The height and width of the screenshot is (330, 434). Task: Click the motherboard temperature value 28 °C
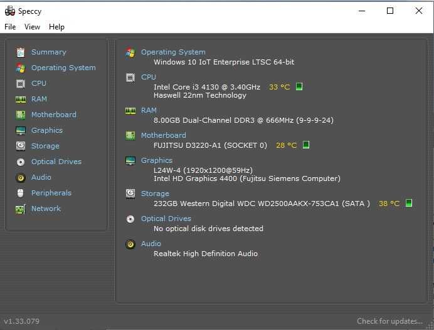pyautogui.click(x=286, y=145)
